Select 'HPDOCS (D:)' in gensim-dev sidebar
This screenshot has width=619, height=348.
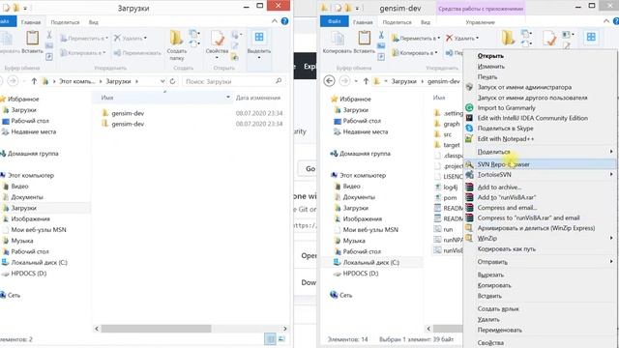coord(360,273)
